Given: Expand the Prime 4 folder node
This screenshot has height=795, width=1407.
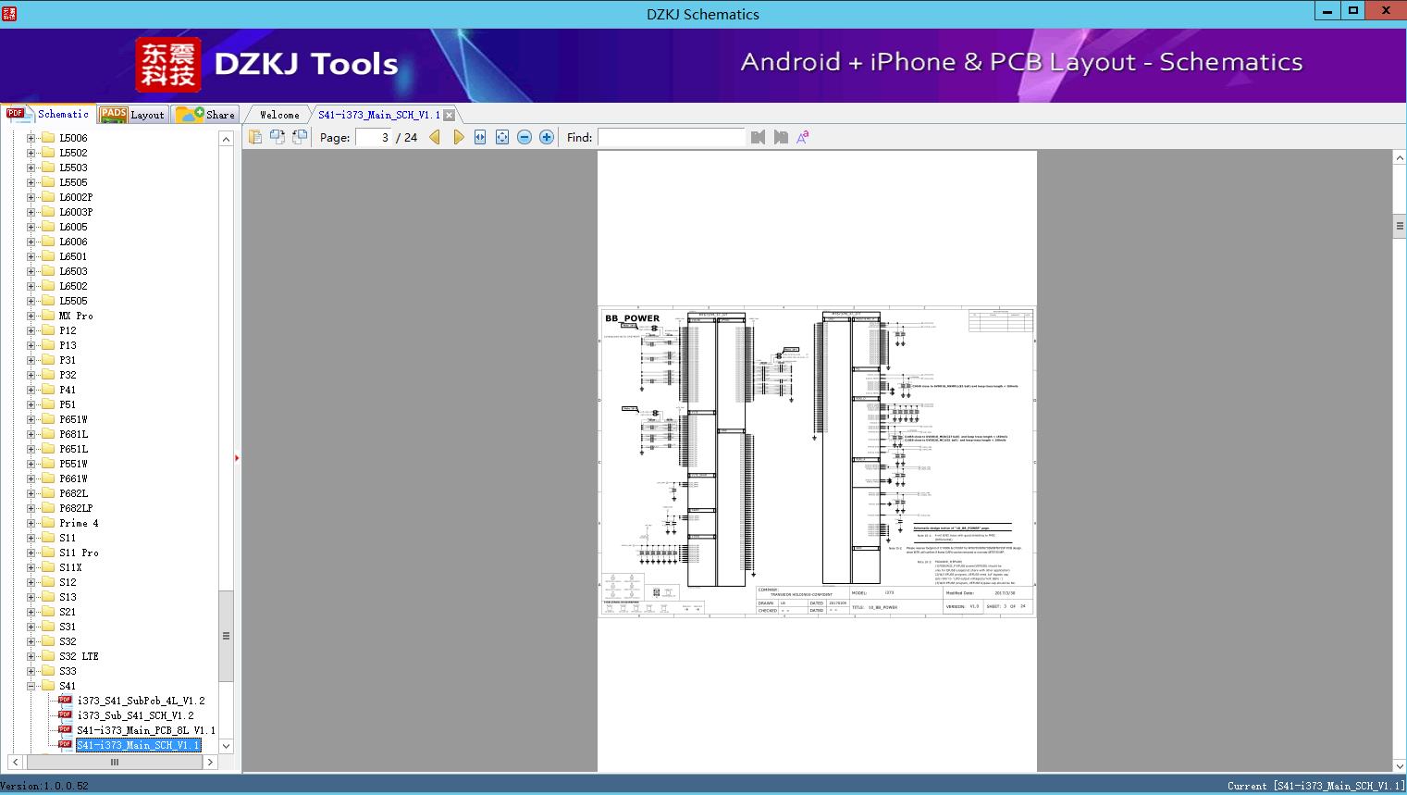Looking at the screenshot, I should tap(31, 523).
